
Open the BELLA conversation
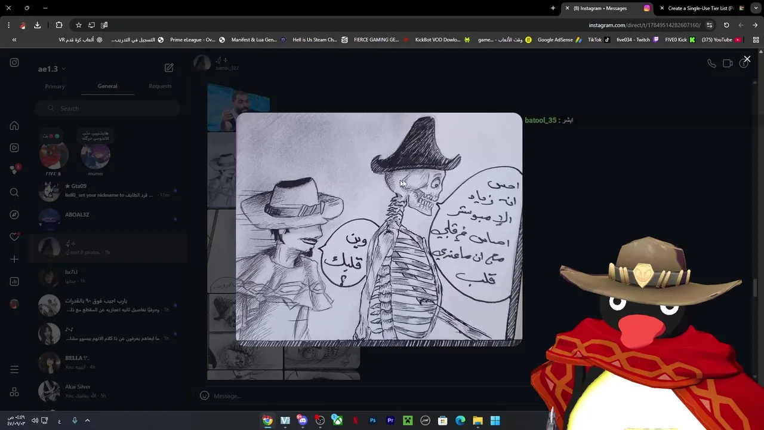107,363
